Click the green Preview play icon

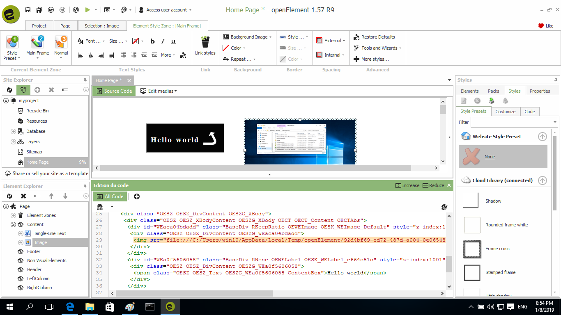tap(87, 10)
